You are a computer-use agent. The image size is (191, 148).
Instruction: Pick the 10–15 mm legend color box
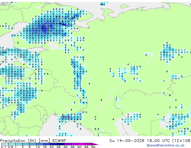[x=40, y=144]
